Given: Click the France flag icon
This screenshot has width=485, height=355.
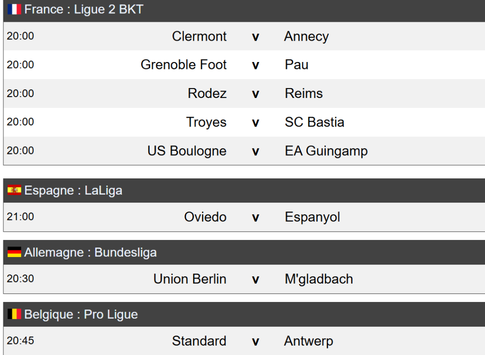Looking at the screenshot, I should [x=14, y=9].
